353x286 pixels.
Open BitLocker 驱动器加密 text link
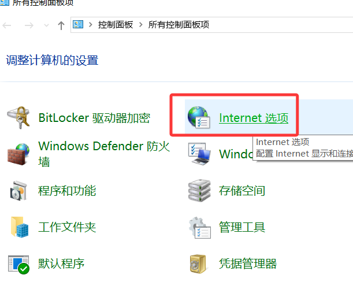coord(94,118)
